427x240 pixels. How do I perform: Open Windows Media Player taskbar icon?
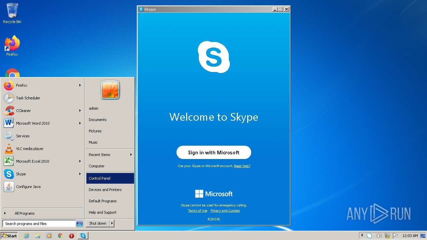(x=49, y=236)
